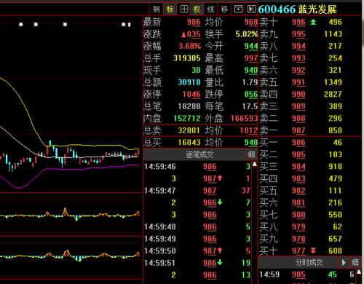Click the 跌停 price 856
Screen dimensions: 364x284
point(251,95)
